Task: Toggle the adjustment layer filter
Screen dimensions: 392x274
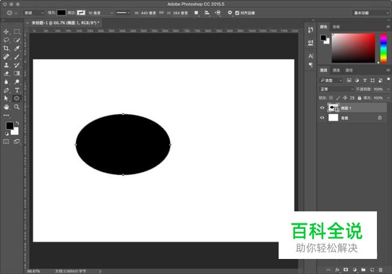Action: point(357,80)
